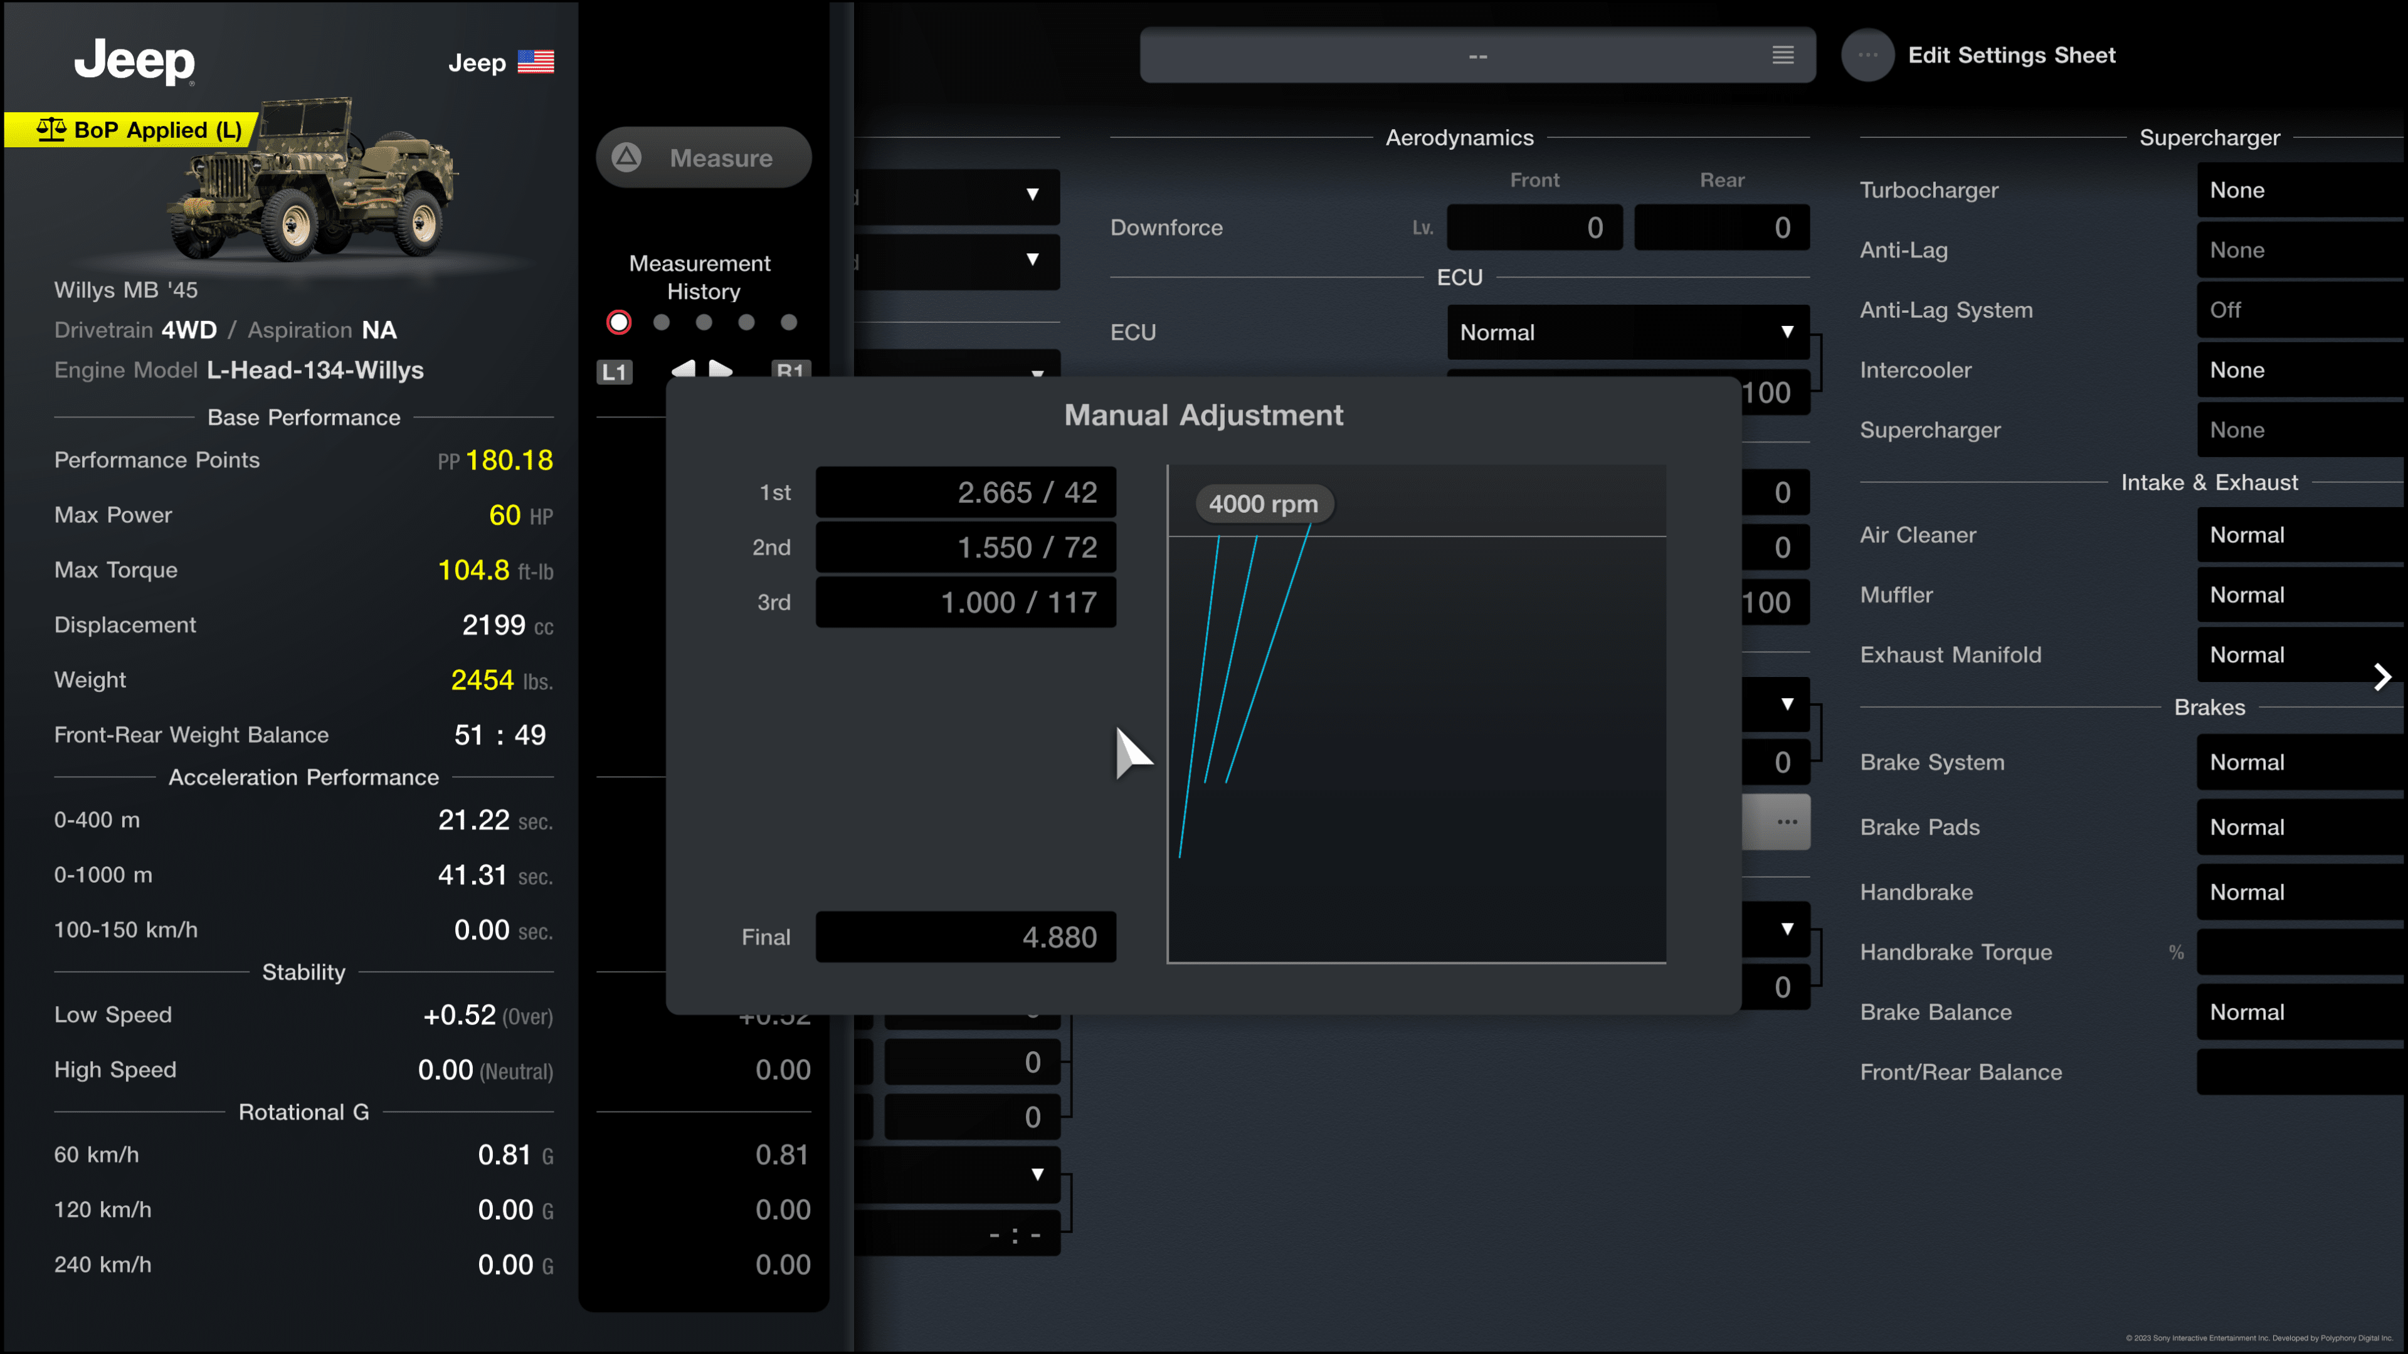Click the 0-1000 m time 41.31 sec

[x=495, y=876]
